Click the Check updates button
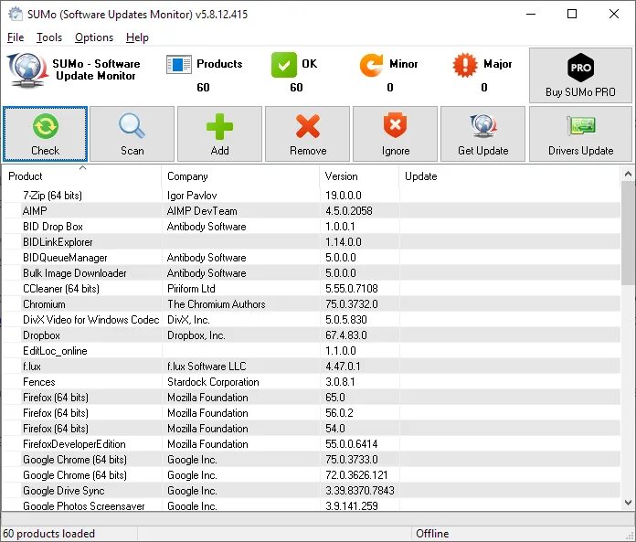The image size is (636, 542). [45, 133]
